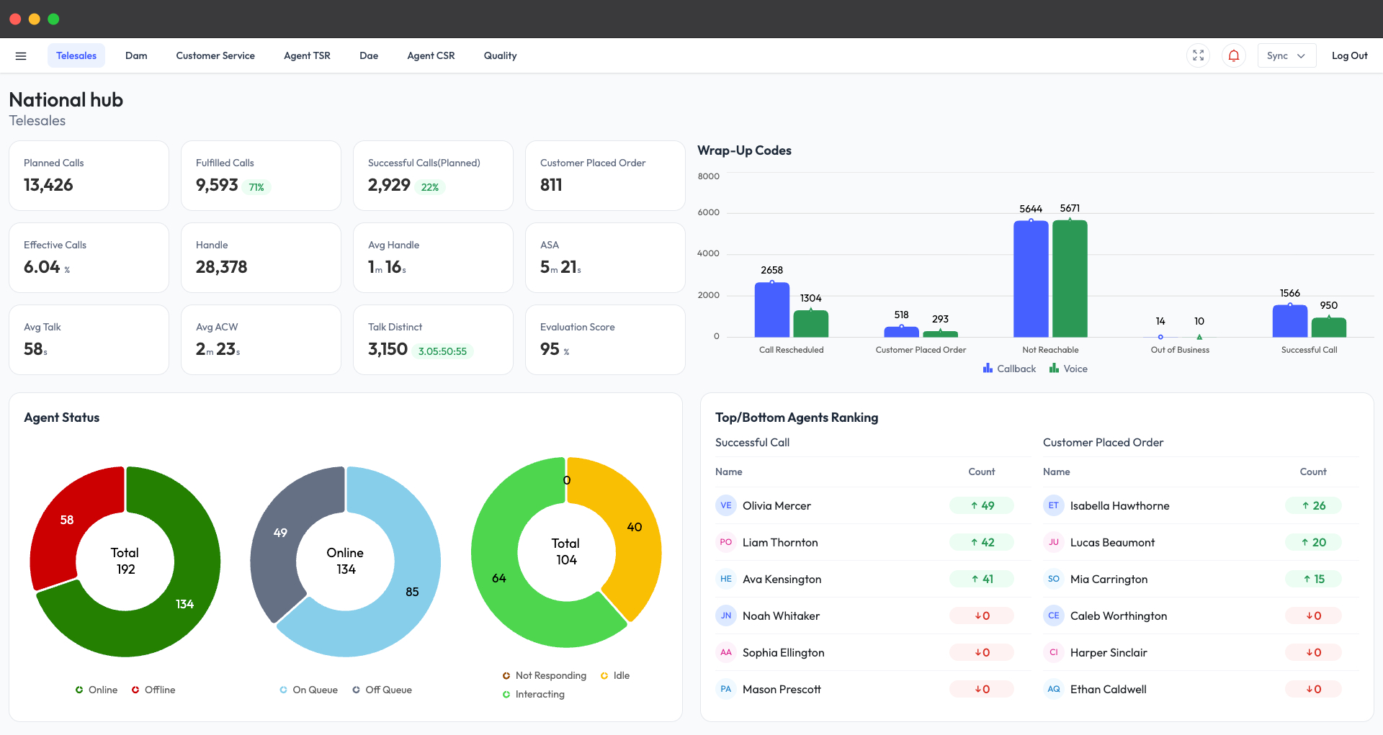The width and height of the screenshot is (1383, 735).
Task: Click the Planned Calls stat card
Action: click(x=89, y=176)
